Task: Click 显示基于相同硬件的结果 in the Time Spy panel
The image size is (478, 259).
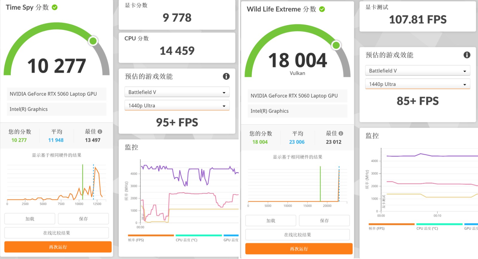Action: [x=56, y=155]
